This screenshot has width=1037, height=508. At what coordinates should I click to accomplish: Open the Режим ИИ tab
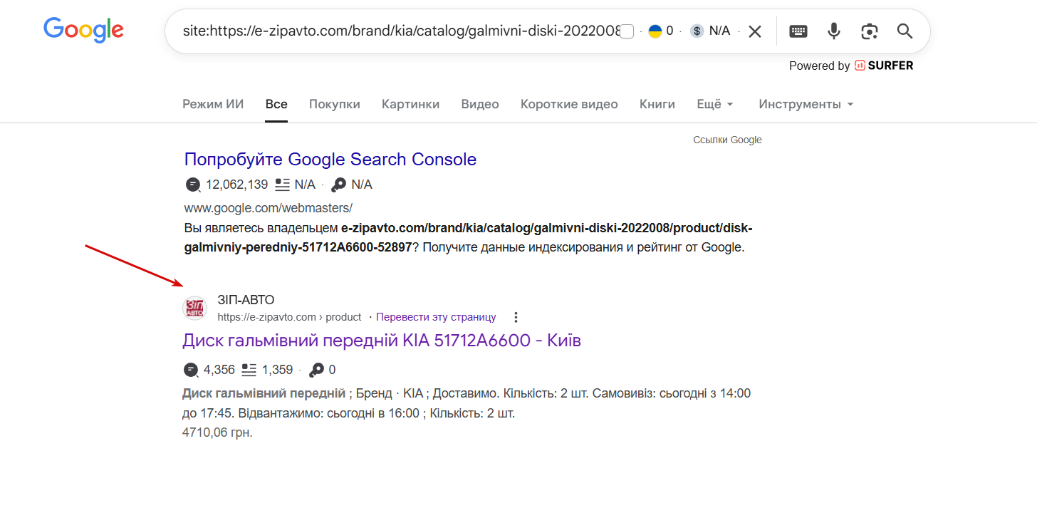pyautogui.click(x=213, y=104)
